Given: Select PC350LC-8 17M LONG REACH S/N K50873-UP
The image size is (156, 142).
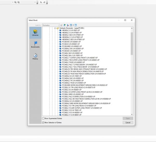Looking at the screenshot, I should click(79, 87).
